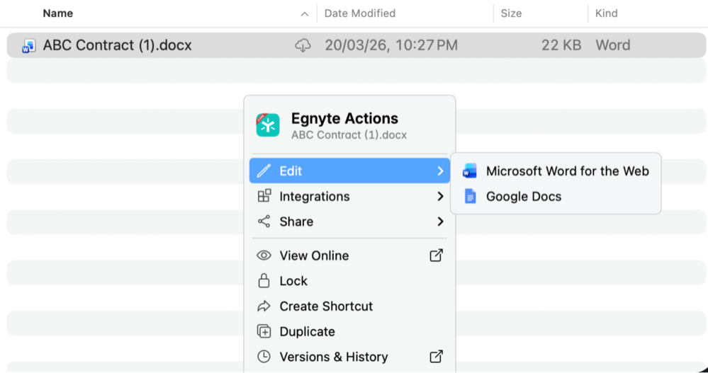
Task: Click the Microsoft Word icon in Edit submenu
Action: coord(470,171)
